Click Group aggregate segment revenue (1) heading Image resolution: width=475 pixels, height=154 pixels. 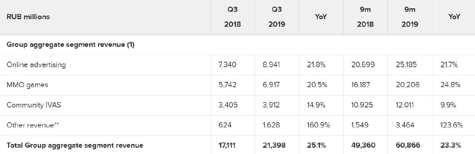tap(71, 45)
